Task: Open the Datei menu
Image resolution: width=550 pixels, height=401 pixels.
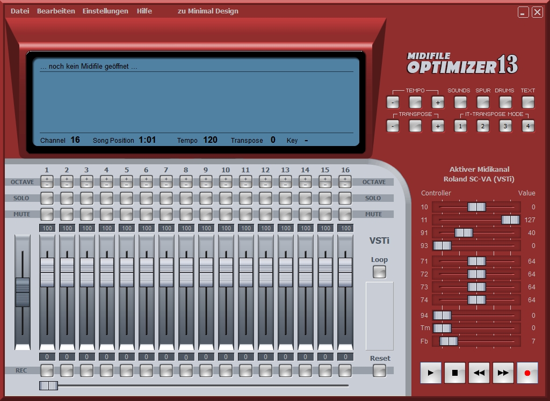Action: point(19,11)
